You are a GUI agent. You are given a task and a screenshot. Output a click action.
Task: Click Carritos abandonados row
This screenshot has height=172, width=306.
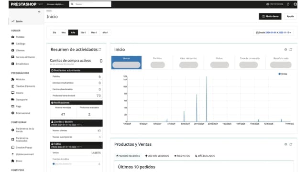coord(76,89)
